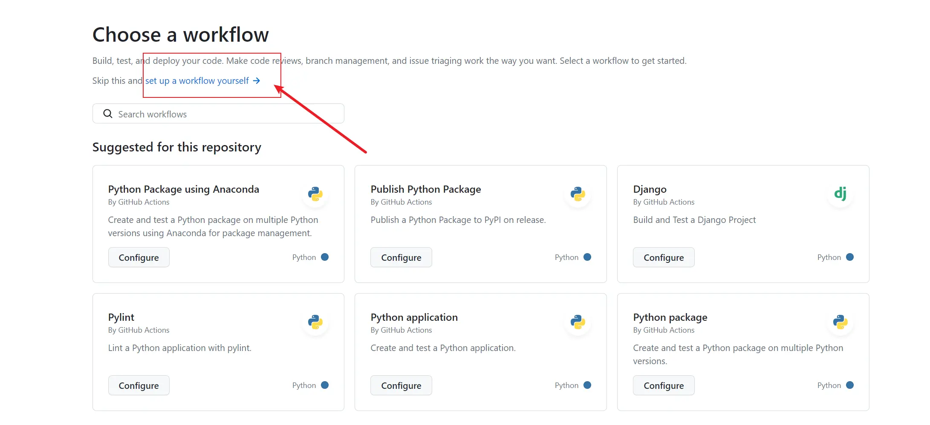Click 'By GitHub Actions' under Python Package using Anaconda
This screenshot has width=930, height=425.
pos(139,202)
